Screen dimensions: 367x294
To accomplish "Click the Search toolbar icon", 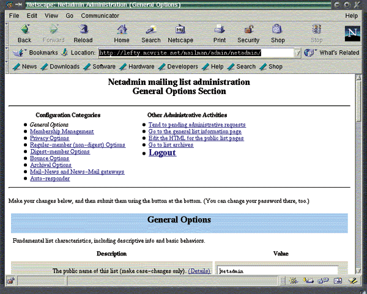I will click(151, 33).
